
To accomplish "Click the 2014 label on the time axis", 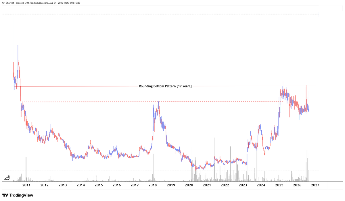I will tap(80, 185).
